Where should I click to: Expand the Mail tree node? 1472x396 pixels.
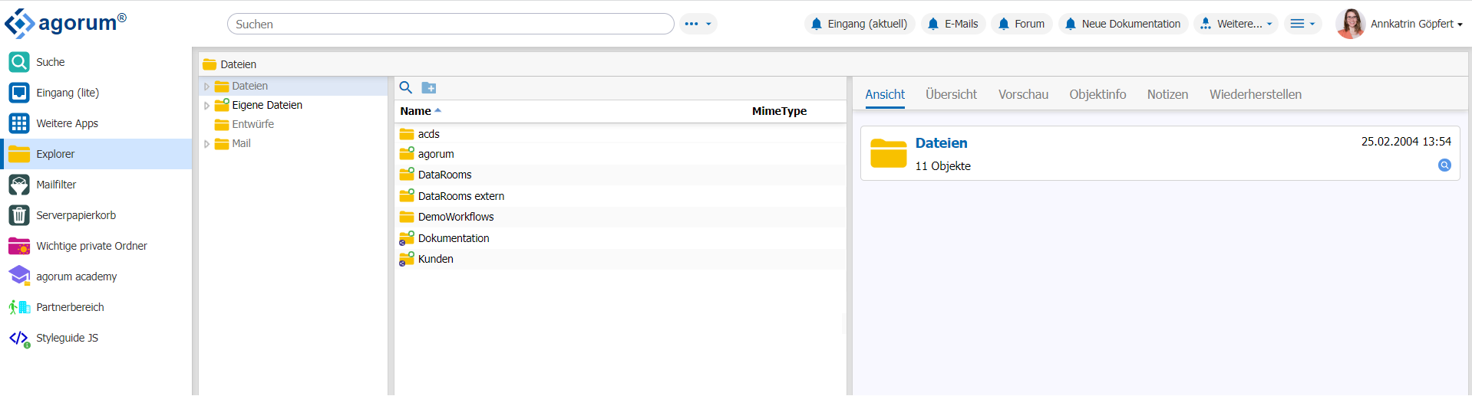[x=206, y=144]
